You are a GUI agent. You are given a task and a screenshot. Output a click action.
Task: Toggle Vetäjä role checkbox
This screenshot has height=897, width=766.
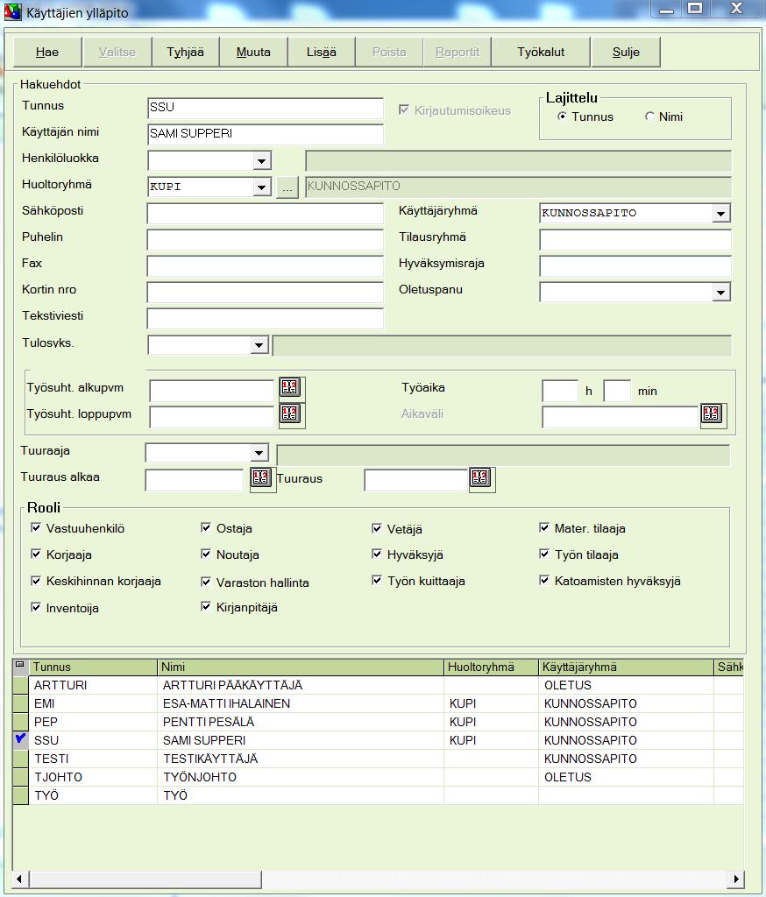[377, 528]
